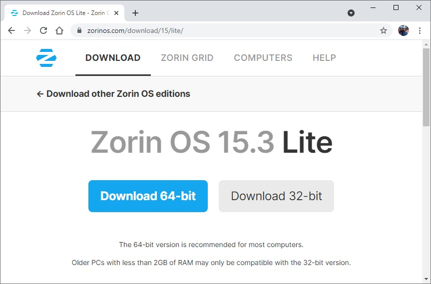Open a new browser tab
This screenshot has width=431, height=284.
(x=135, y=13)
